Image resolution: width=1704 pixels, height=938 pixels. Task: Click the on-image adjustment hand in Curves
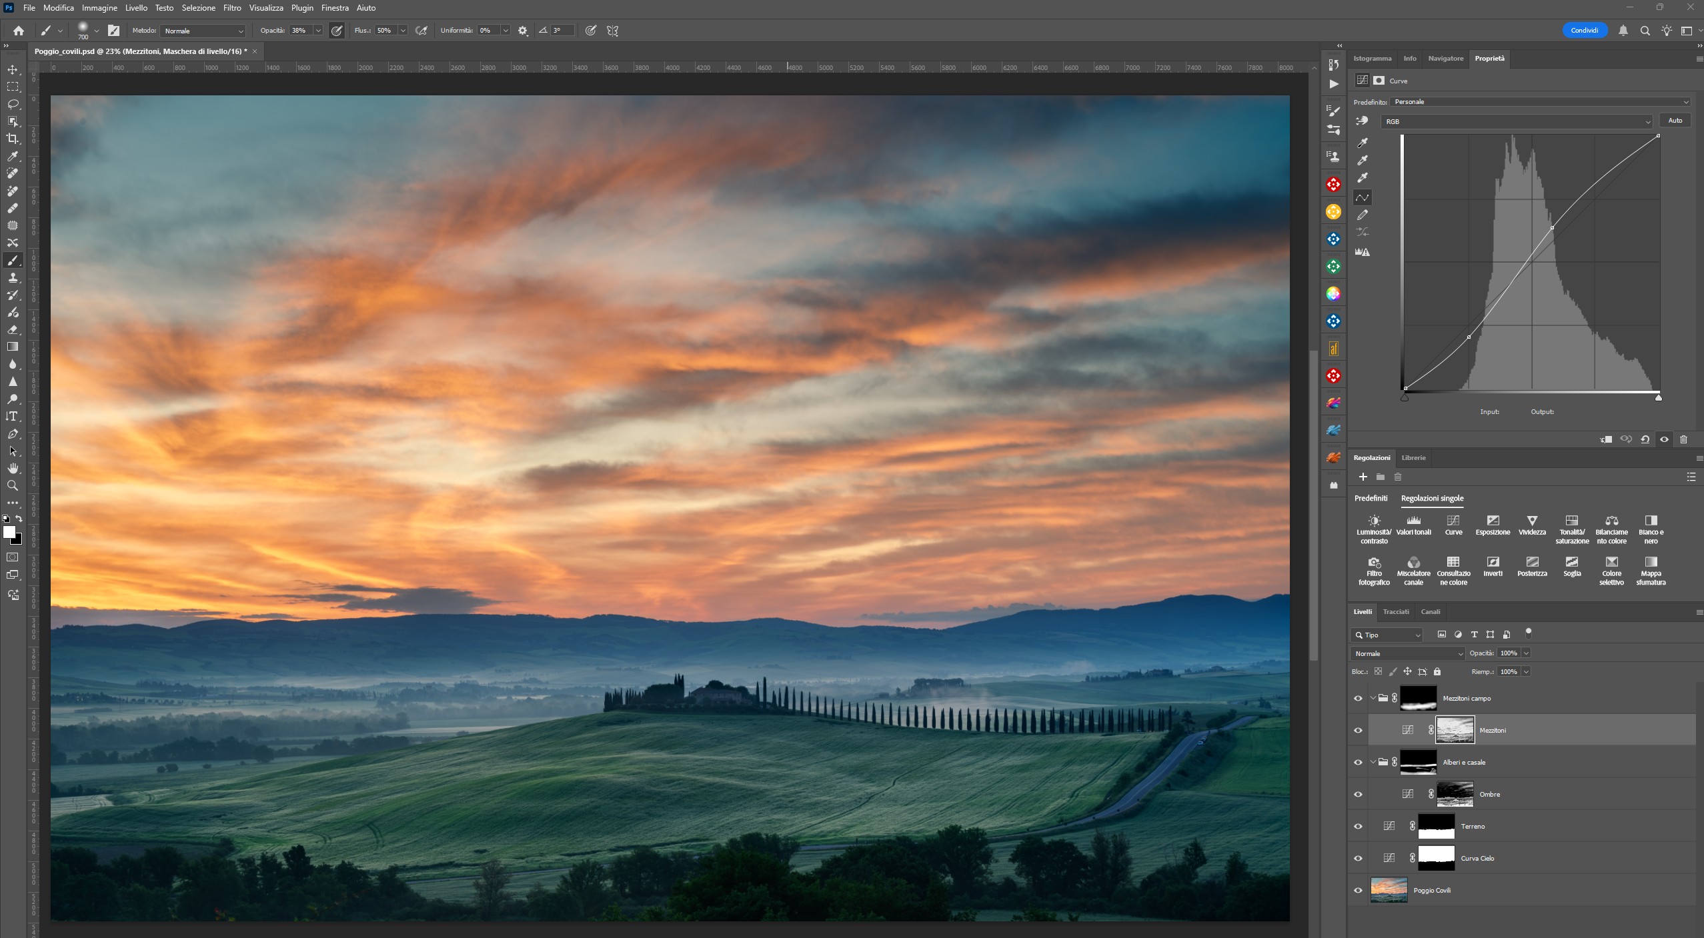[1362, 121]
